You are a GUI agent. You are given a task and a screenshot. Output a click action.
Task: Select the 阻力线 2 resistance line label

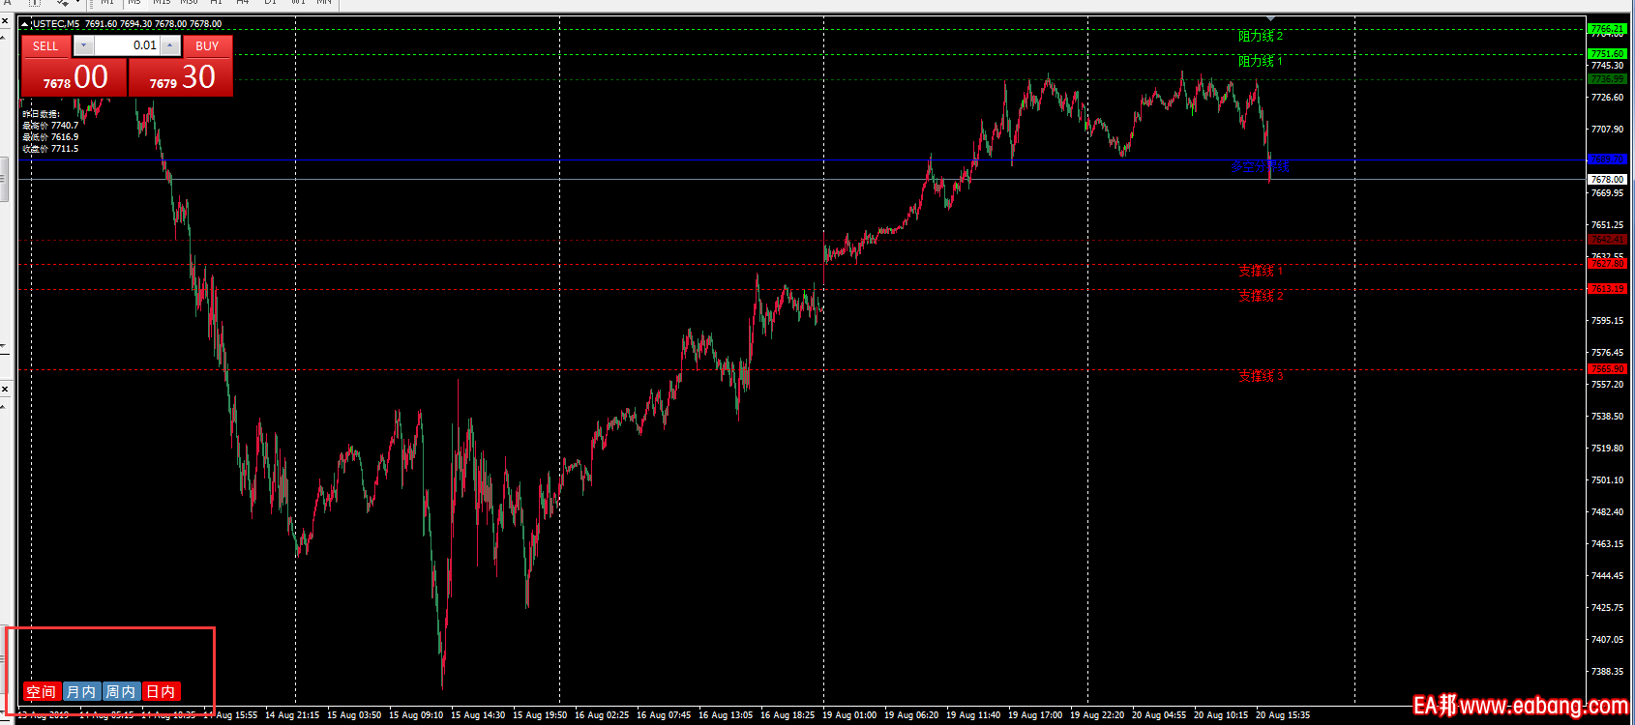tap(1260, 36)
